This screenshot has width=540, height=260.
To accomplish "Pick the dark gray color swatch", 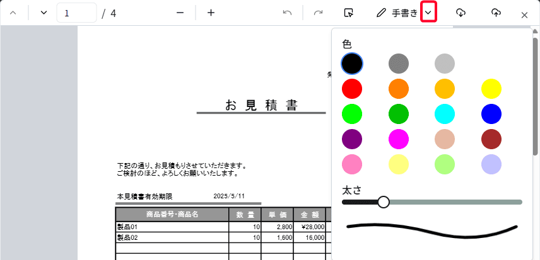I will click(x=399, y=64).
